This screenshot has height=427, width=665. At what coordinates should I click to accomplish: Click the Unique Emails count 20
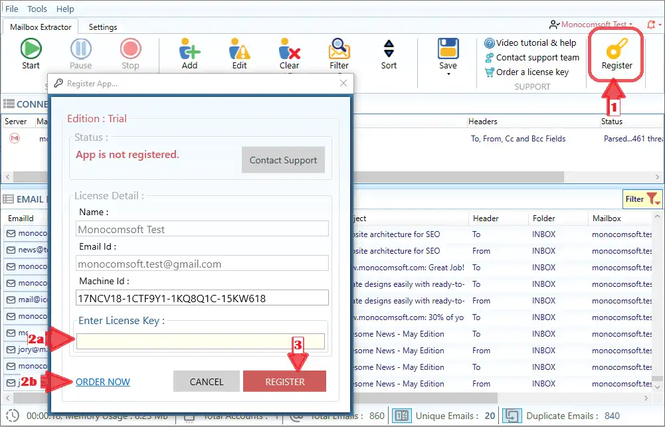tap(490, 416)
